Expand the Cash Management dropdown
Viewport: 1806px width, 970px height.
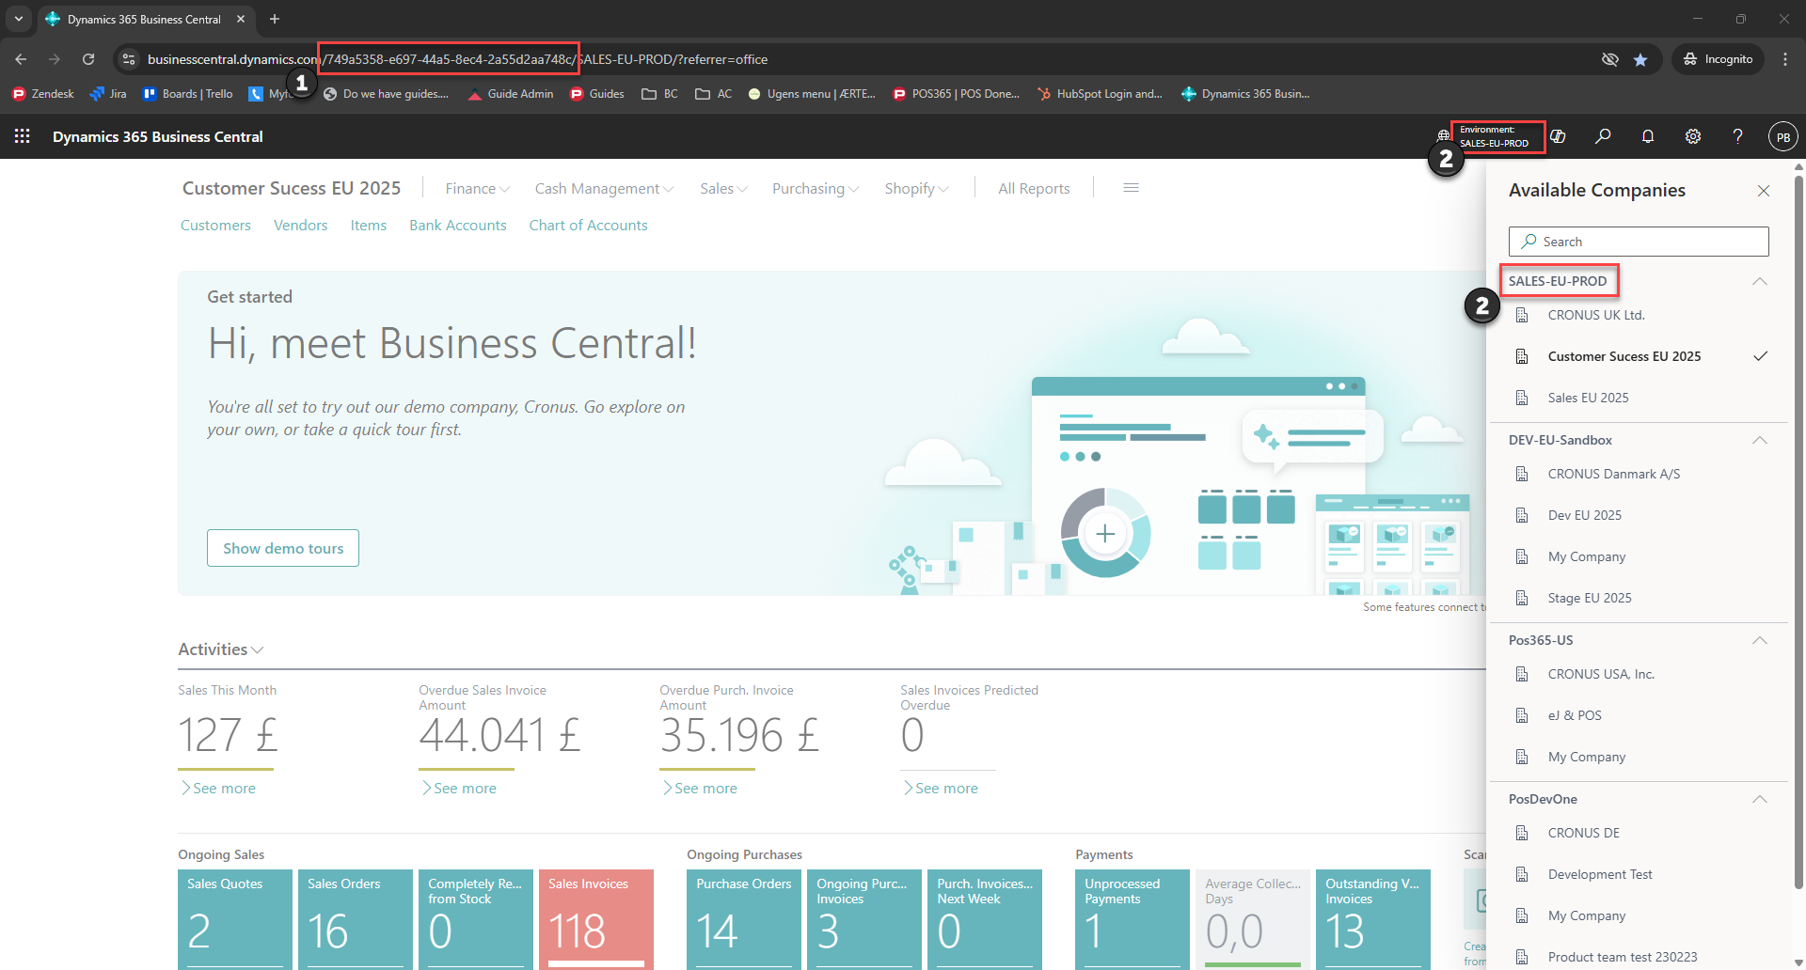604,189
